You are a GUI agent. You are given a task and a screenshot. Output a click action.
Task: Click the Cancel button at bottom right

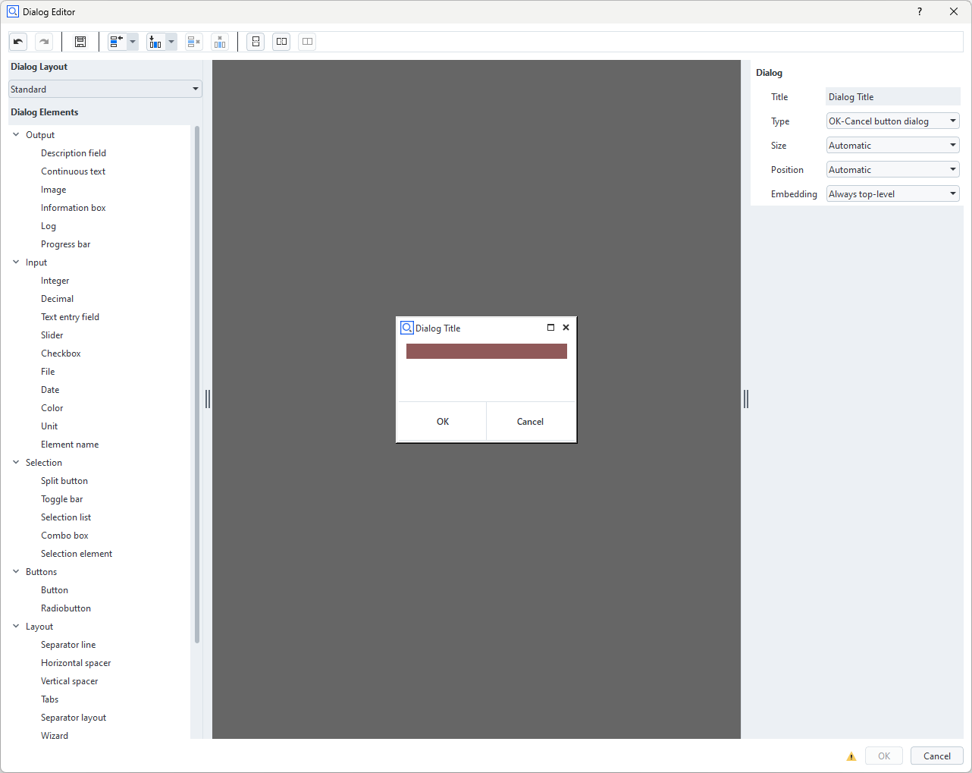pos(936,756)
